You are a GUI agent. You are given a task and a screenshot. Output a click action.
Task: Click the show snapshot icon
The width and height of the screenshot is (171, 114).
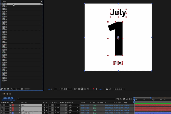(110, 89)
